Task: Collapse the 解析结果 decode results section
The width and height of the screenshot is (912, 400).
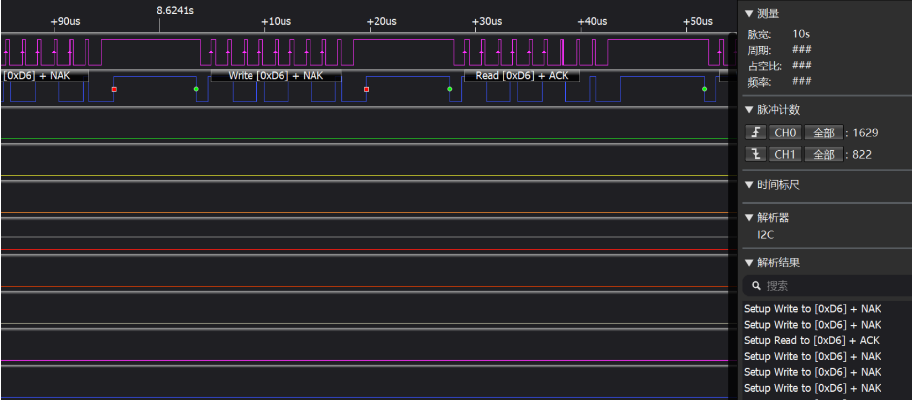Action: (749, 263)
